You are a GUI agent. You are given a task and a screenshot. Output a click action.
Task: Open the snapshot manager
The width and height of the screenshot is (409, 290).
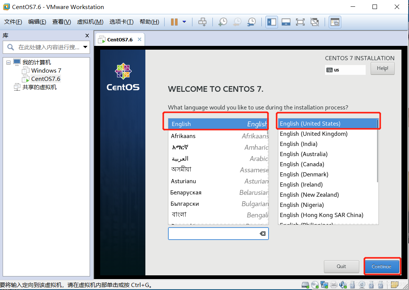252,22
